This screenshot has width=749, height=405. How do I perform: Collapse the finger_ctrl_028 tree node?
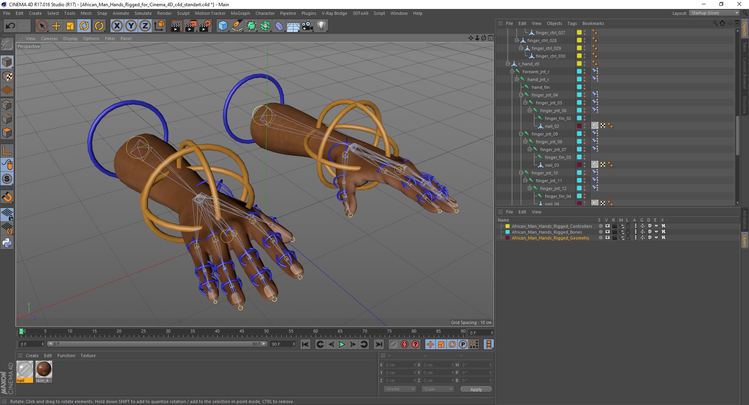516,40
